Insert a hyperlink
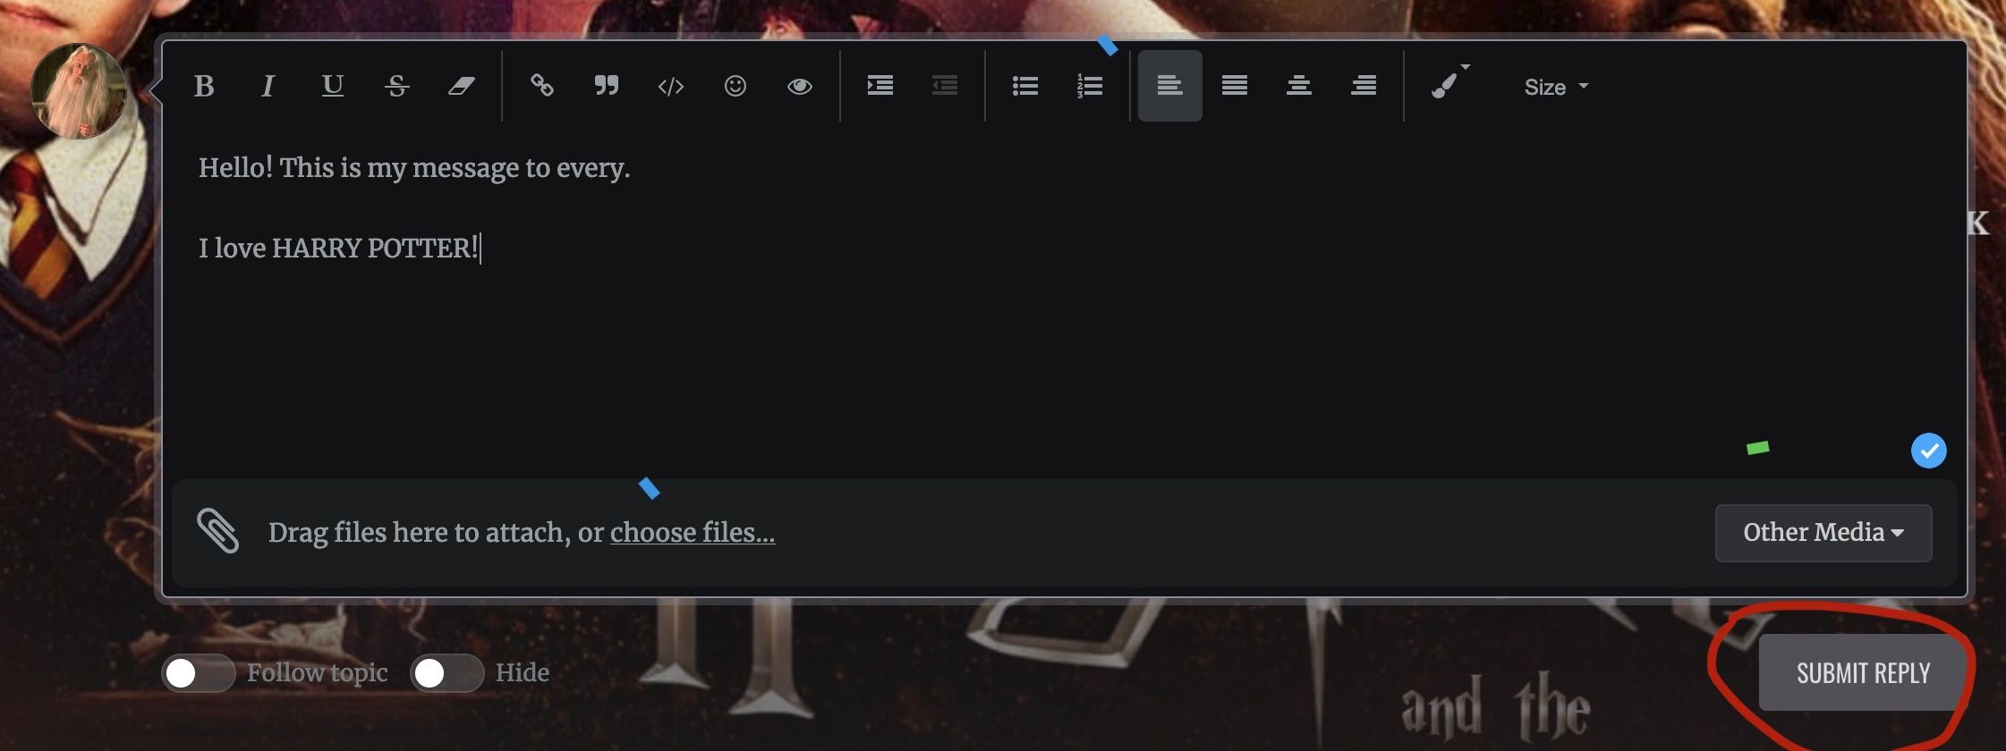Screen dimensions: 2006x751 542,86
